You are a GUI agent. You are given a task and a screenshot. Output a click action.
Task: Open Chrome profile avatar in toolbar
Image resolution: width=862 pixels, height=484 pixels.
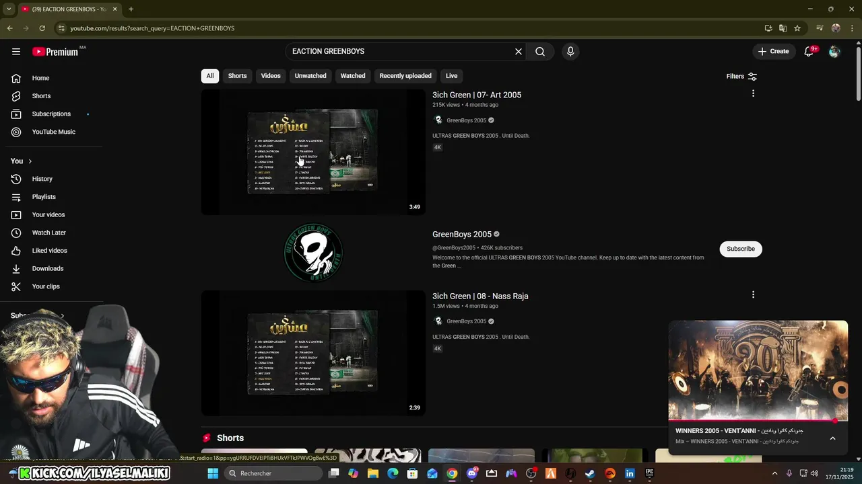pos(836,28)
